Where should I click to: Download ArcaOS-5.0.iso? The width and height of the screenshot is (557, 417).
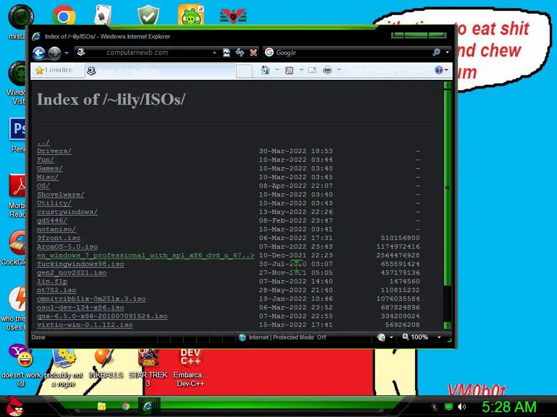click(67, 247)
